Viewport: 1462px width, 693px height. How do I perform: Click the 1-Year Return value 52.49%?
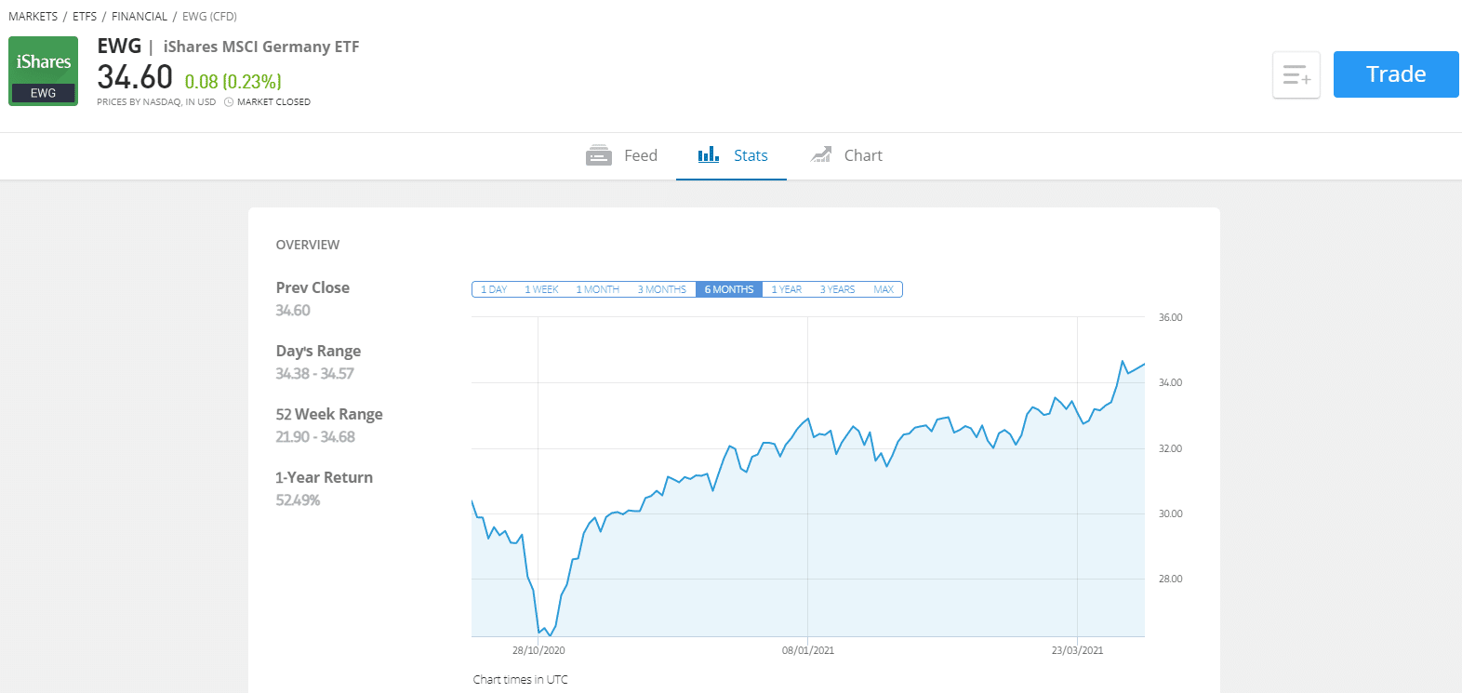[x=298, y=500]
